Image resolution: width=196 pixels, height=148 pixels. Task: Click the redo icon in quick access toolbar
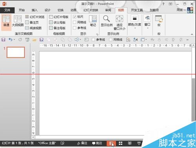click(x=20, y=39)
